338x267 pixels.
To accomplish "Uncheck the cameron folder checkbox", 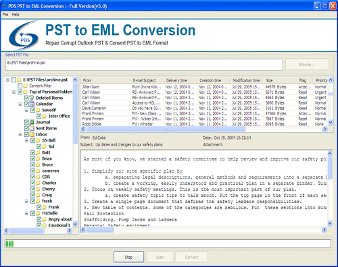I will (32, 171).
